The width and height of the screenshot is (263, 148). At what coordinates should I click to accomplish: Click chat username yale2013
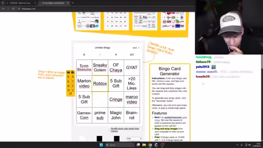[203, 67]
